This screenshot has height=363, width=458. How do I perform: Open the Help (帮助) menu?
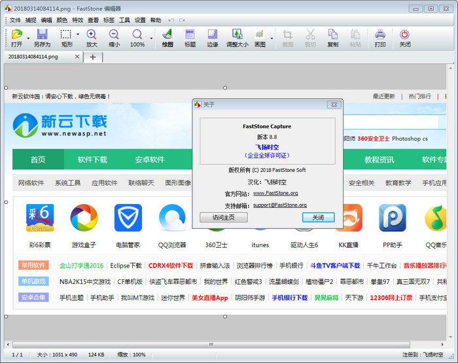[x=156, y=20]
